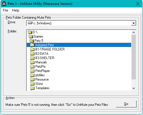This screenshot has height=115, width=143.
Task: Click the c: [Windows] drive combo box
Action: click(x=81, y=23)
